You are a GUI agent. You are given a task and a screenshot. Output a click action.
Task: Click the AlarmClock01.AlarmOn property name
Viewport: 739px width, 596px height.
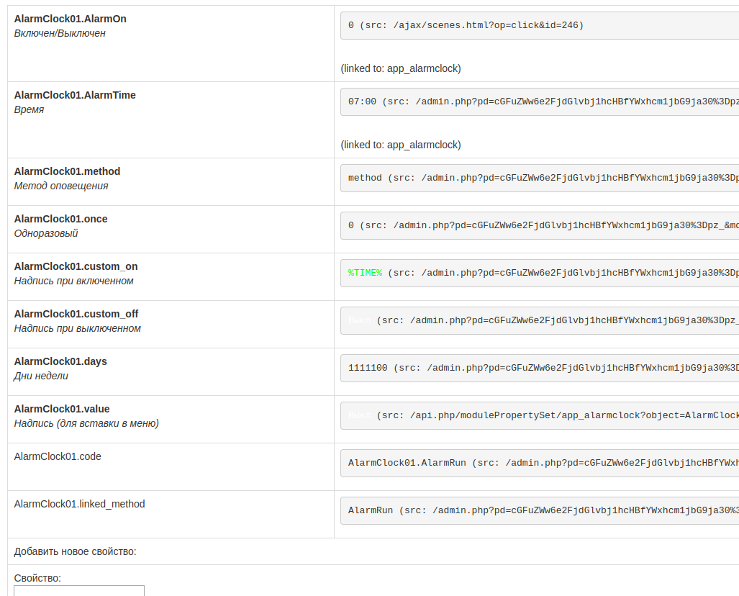[x=70, y=19]
